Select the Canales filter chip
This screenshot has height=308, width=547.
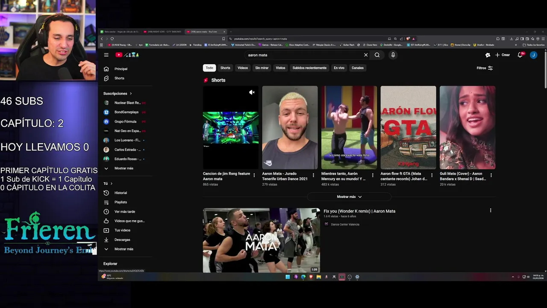(x=358, y=68)
